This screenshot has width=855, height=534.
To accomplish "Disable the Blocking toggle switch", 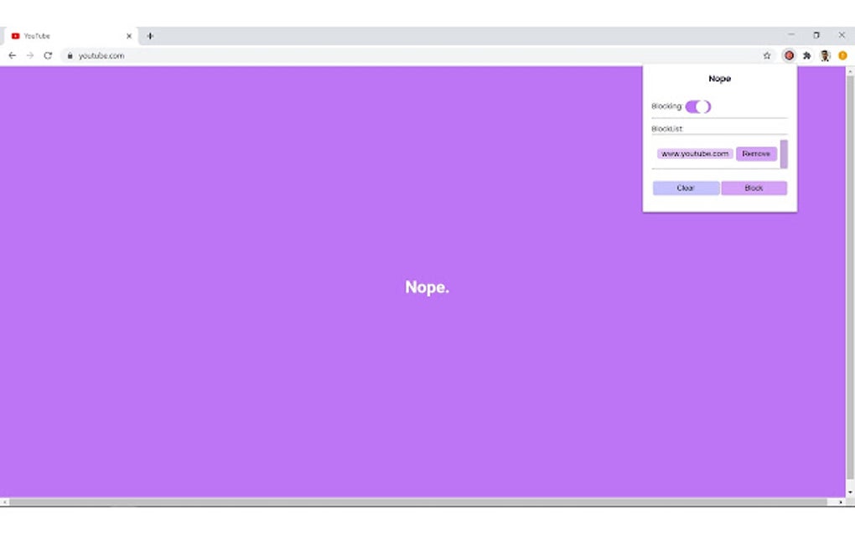I will [x=699, y=106].
